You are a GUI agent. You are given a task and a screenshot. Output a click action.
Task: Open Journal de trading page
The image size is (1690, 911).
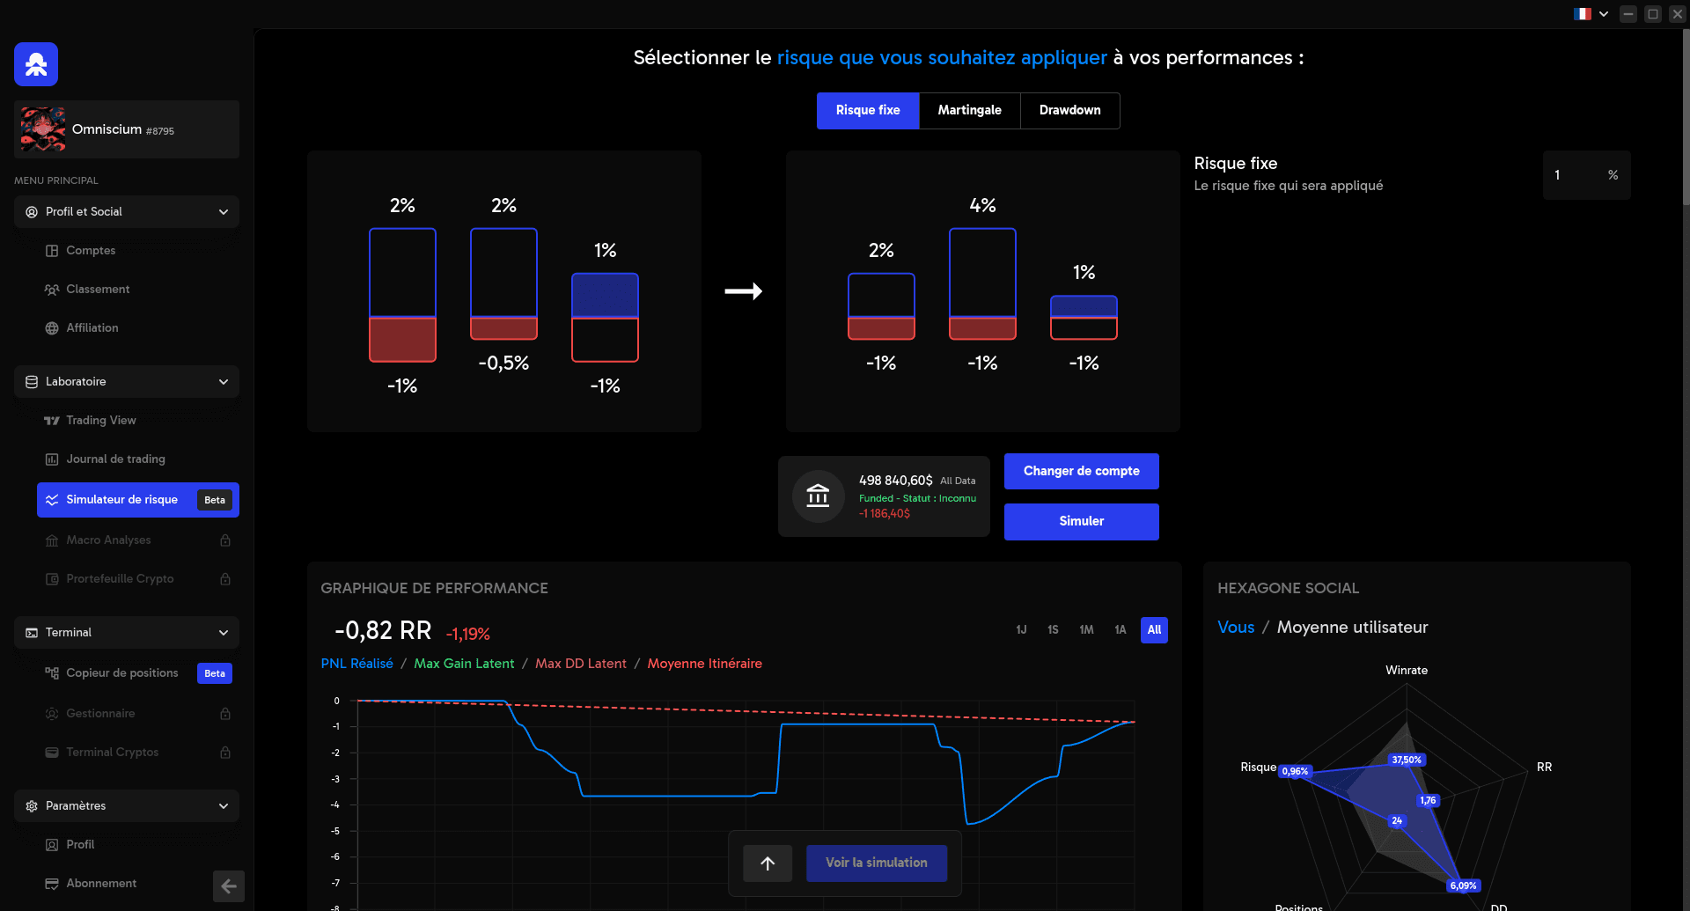point(115,459)
